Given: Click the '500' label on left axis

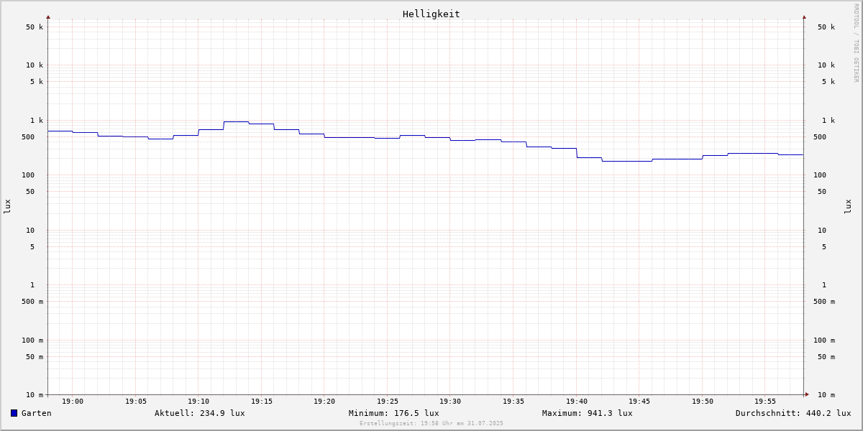Looking at the screenshot, I should point(28,137).
